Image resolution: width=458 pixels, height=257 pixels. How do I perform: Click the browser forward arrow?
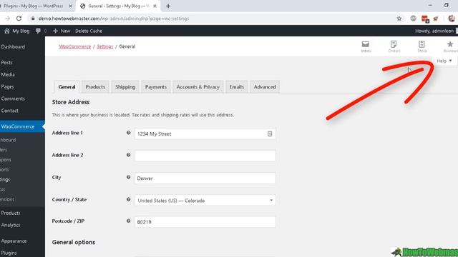pos(8,19)
